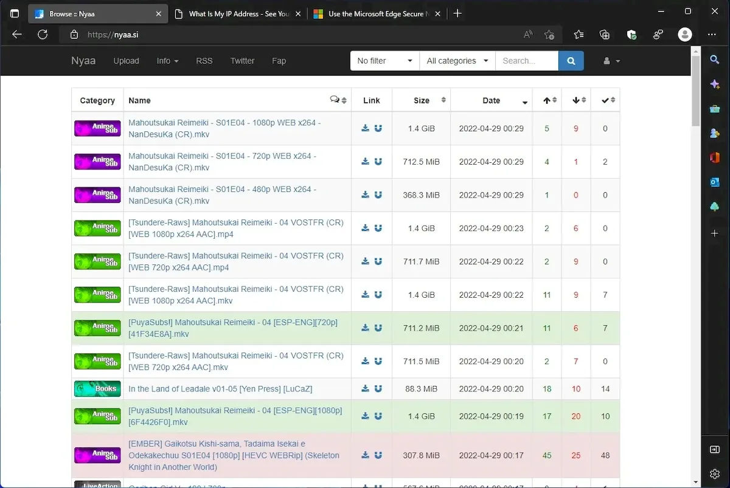Open the Upload navbar item
730x488 pixels.
pyautogui.click(x=126, y=61)
